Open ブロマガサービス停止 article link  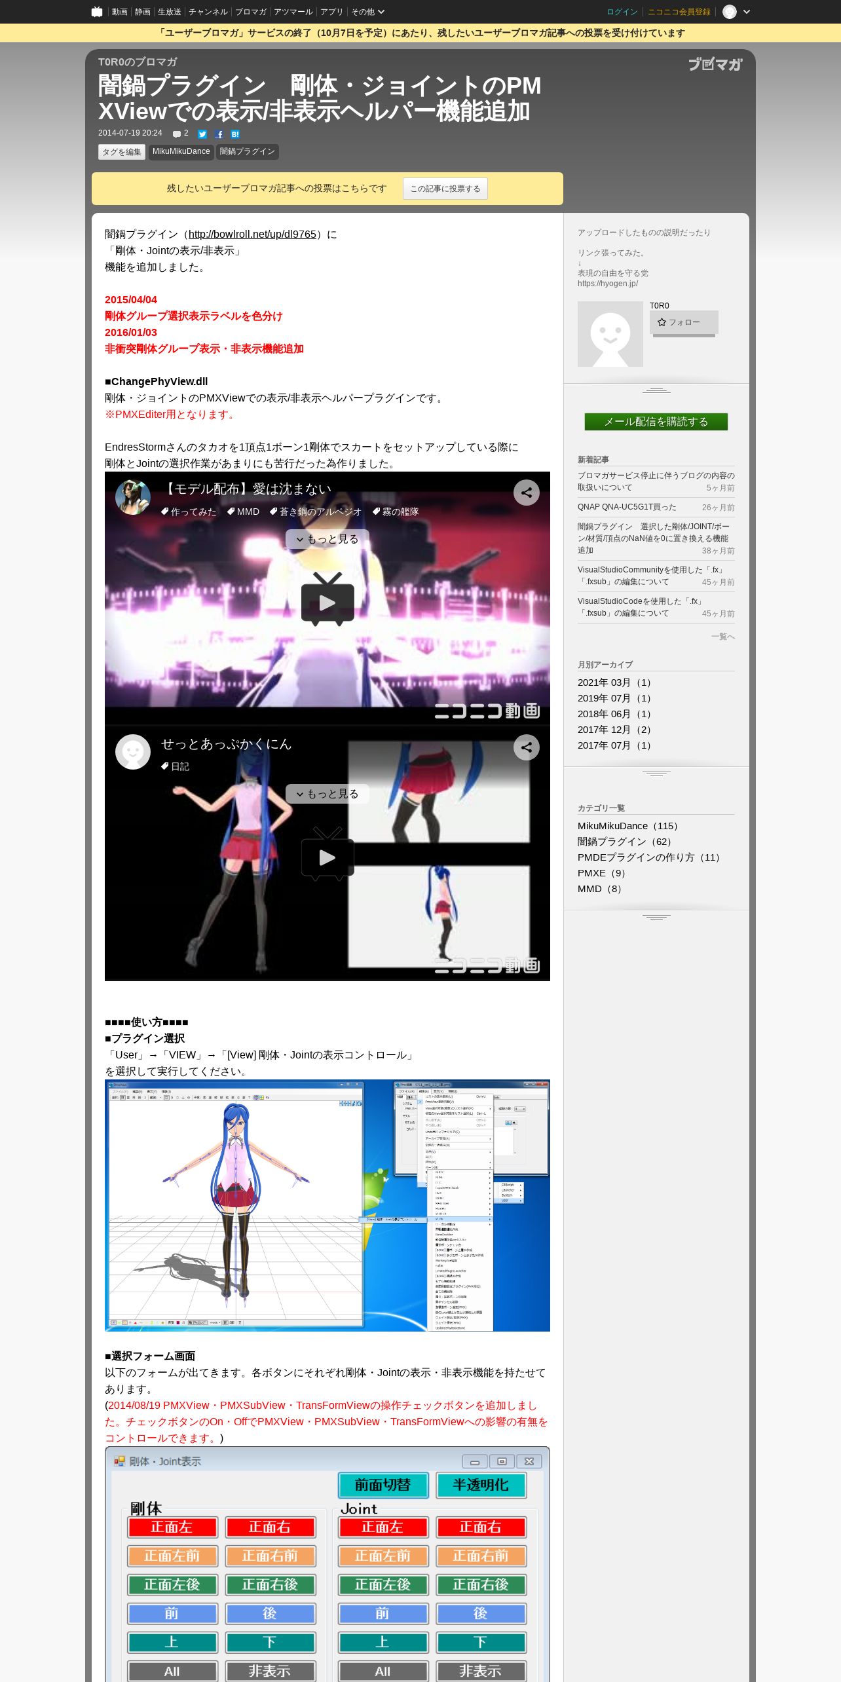click(x=656, y=481)
